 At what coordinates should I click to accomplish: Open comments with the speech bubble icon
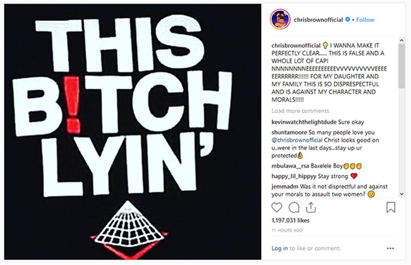click(294, 208)
